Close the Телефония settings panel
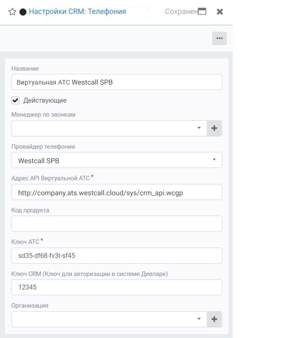Screen dimensions: 288x338 pyautogui.click(x=220, y=12)
